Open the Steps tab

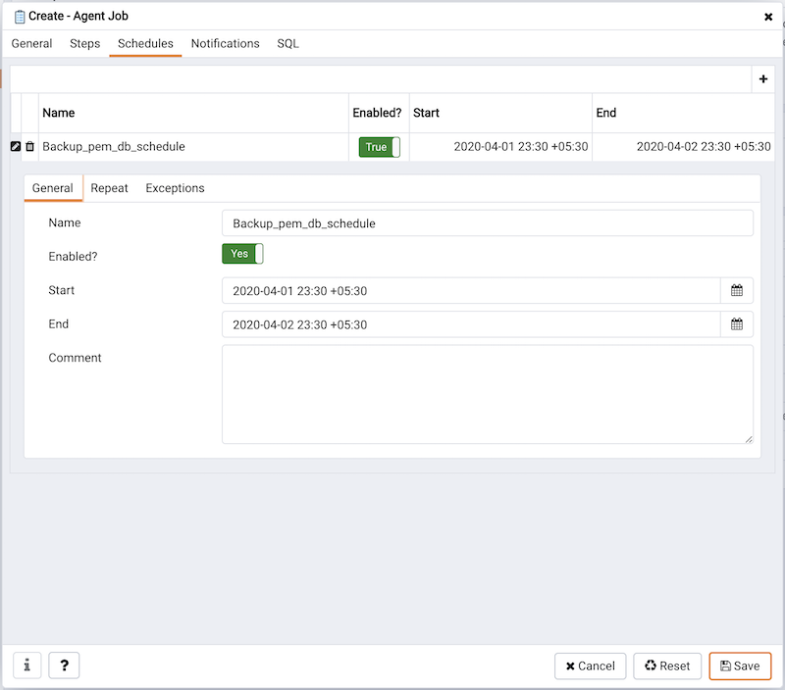[84, 43]
